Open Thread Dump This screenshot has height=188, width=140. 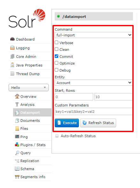(x=28, y=74)
